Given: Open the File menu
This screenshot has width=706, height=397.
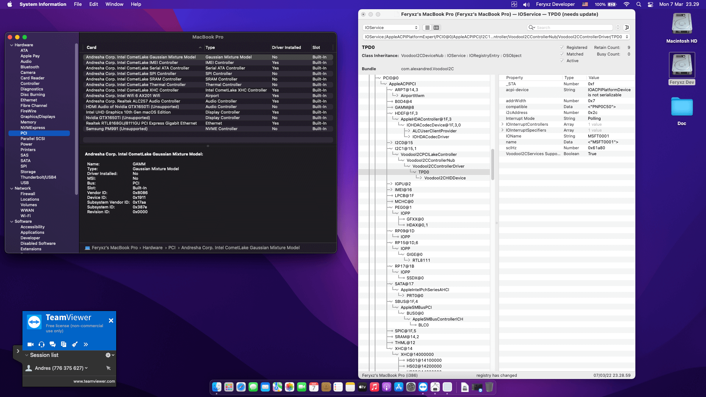Looking at the screenshot, I should click(78, 4).
